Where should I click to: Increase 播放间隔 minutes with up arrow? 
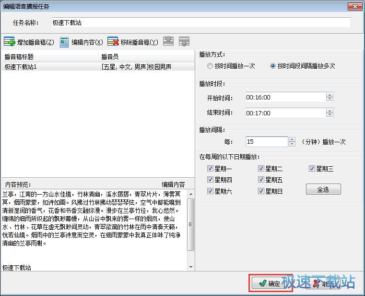click(292, 139)
